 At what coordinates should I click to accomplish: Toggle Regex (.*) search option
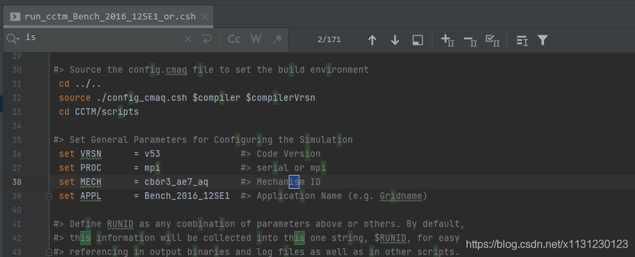coord(278,39)
